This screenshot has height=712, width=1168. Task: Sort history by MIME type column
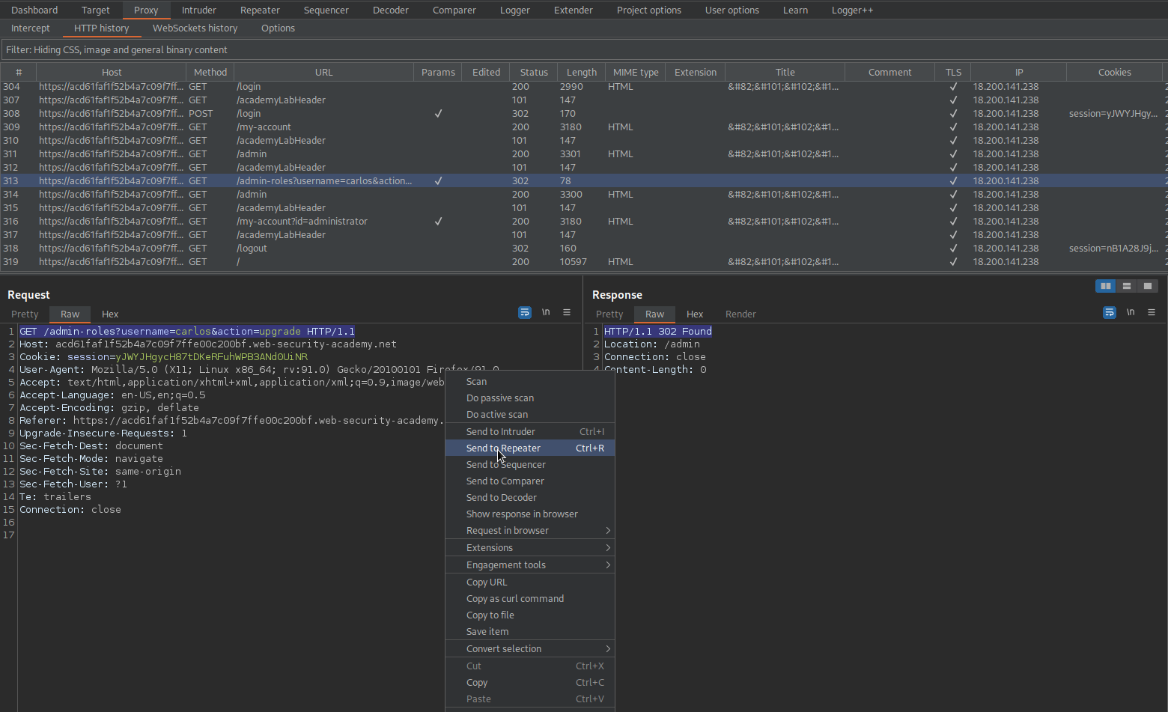636,72
